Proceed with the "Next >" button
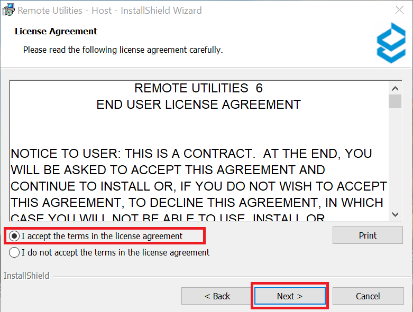 [x=289, y=296]
